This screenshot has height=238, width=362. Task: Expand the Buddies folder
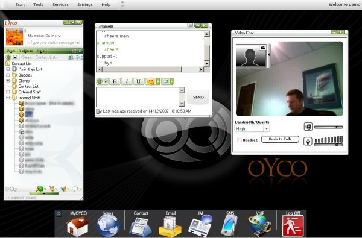(x=8, y=75)
